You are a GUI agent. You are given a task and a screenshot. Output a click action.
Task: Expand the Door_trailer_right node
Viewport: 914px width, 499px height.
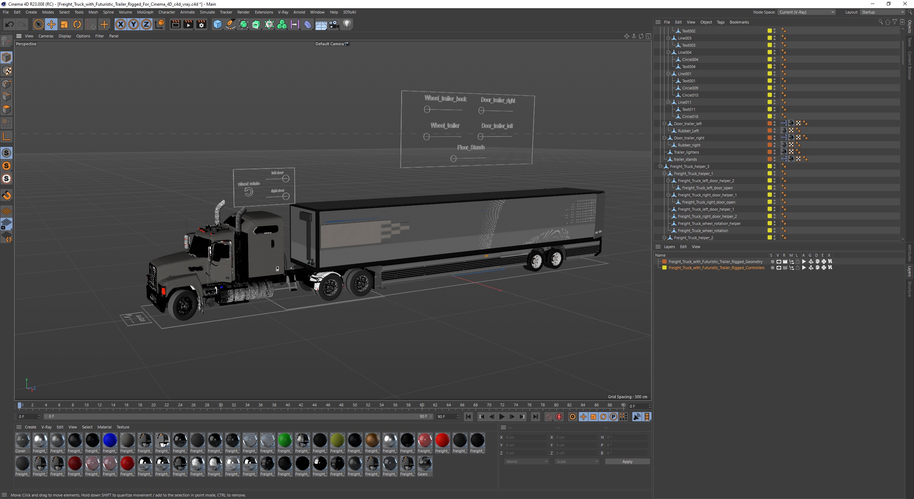(663, 138)
